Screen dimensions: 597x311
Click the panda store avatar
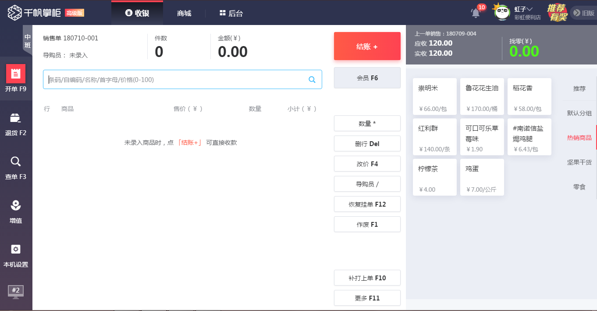(501, 12)
